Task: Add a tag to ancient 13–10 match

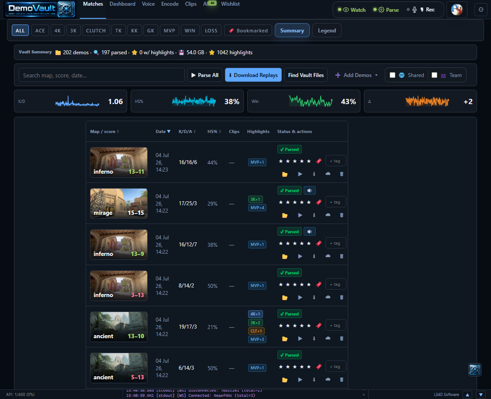Action: click(335, 325)
